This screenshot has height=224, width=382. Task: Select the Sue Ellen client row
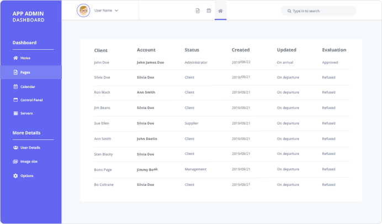(103, 123)
